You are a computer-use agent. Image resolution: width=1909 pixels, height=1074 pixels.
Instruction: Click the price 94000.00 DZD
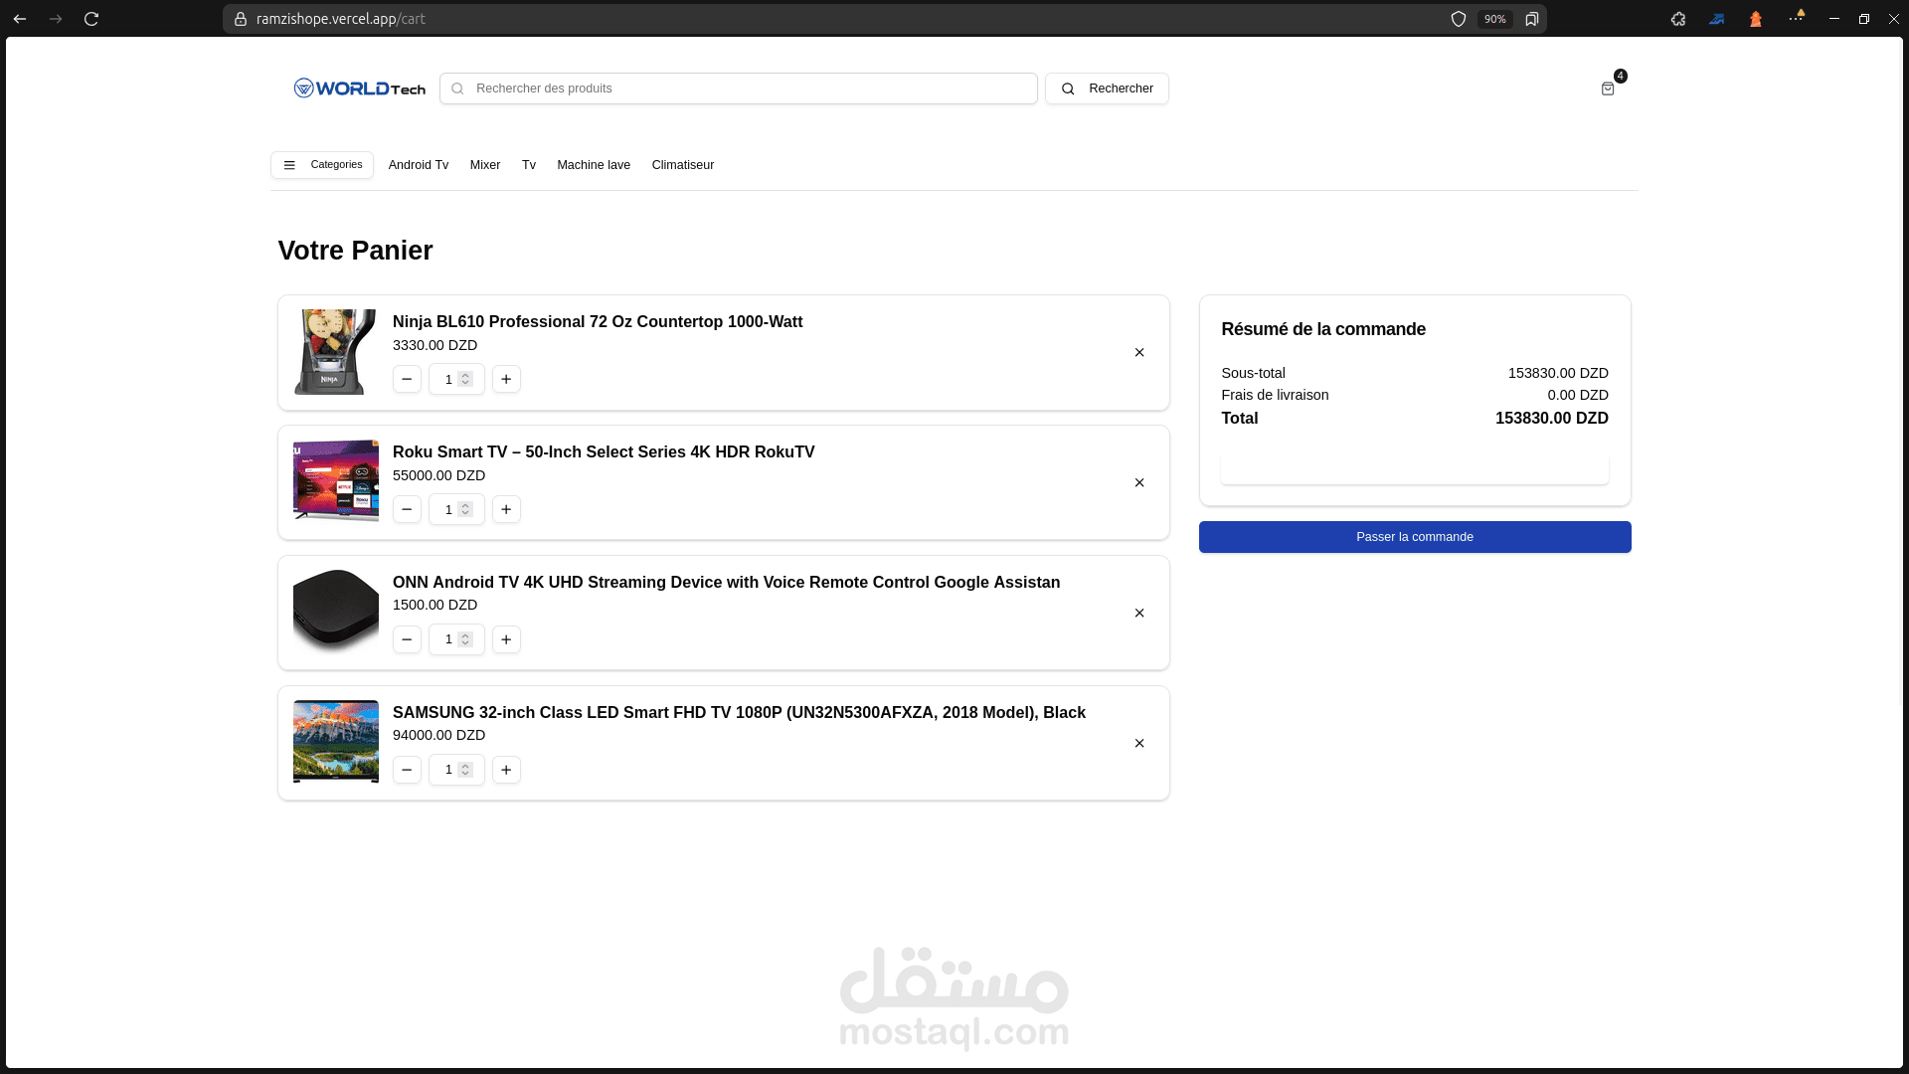pyautogui.click(x=438, y=735)
